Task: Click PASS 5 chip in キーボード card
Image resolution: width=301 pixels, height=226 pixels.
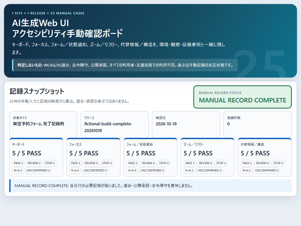Action: 19,163
